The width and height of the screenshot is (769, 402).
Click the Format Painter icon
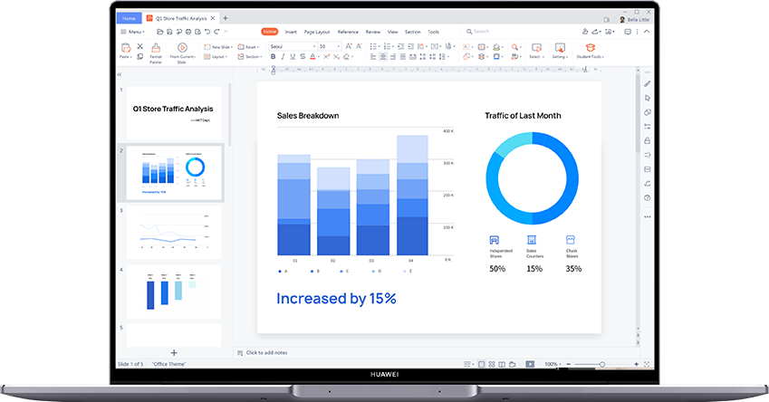156,47
